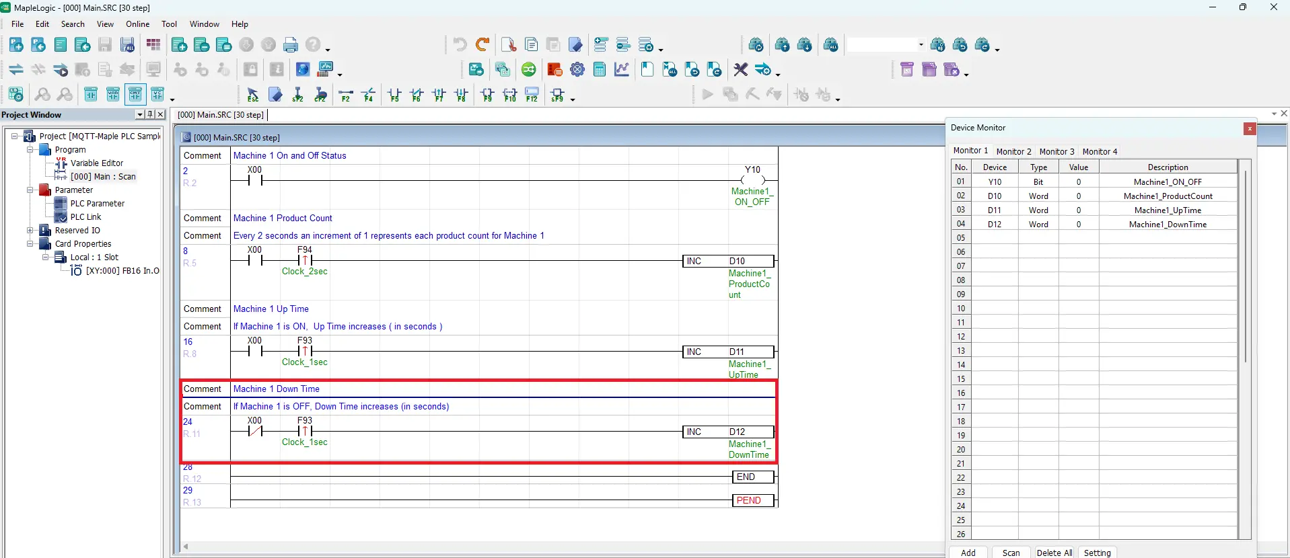This screenshot has width=1290, height=558.
Task: Toggle the Project Window pin button
Action: click(150, 115)
